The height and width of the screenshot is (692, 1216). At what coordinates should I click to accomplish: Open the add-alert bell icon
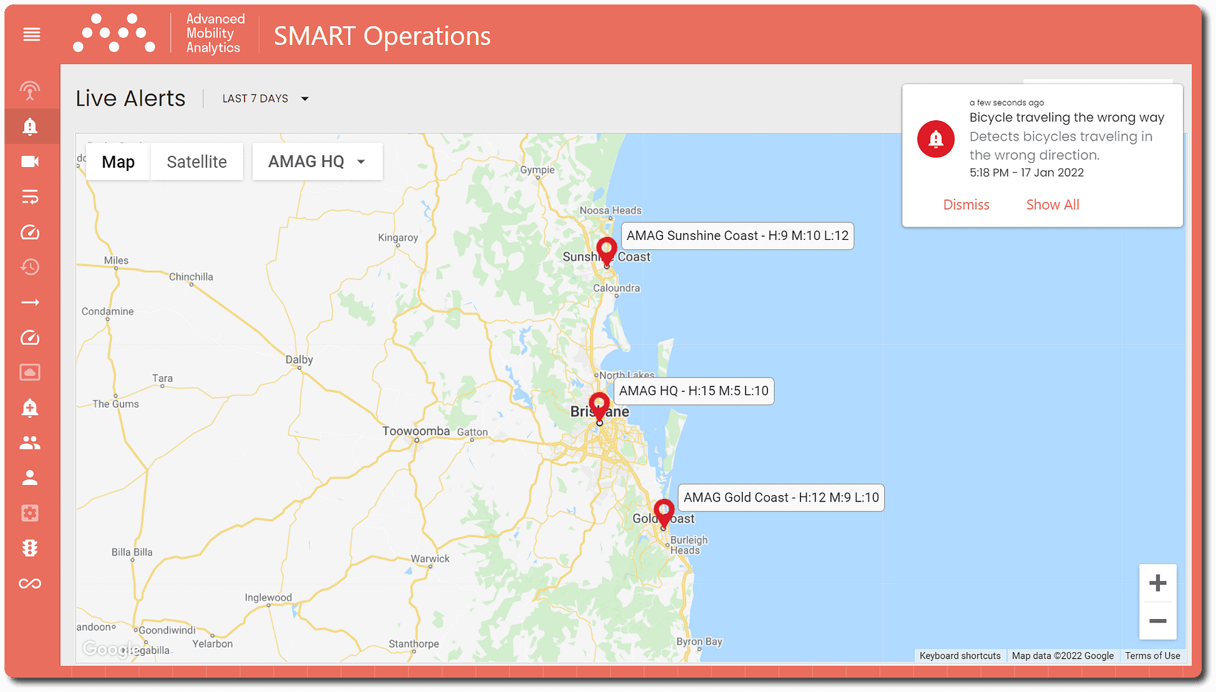point(30,408)
